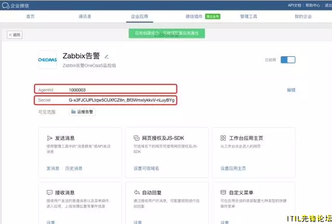
Task: Click the pencil edit icon beside Zabbix告警
Action: click(107, 57)
